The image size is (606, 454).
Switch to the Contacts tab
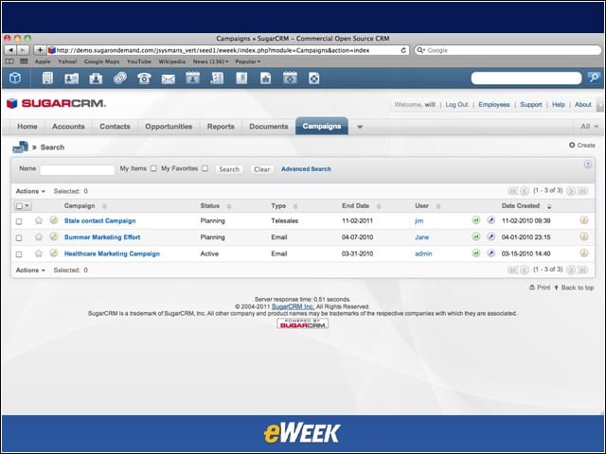[x=115, y=126]
